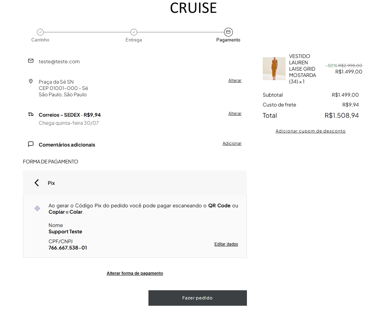Click the envelope icon beside teste@teste.com
This screenshot has width=382, height=324.
(x=31, y=60)
